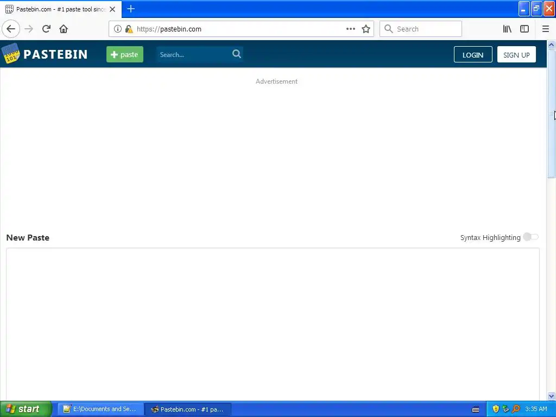Select the Pastebin.com browser tab
556x417 pixels.
click(x=61, y=9)
